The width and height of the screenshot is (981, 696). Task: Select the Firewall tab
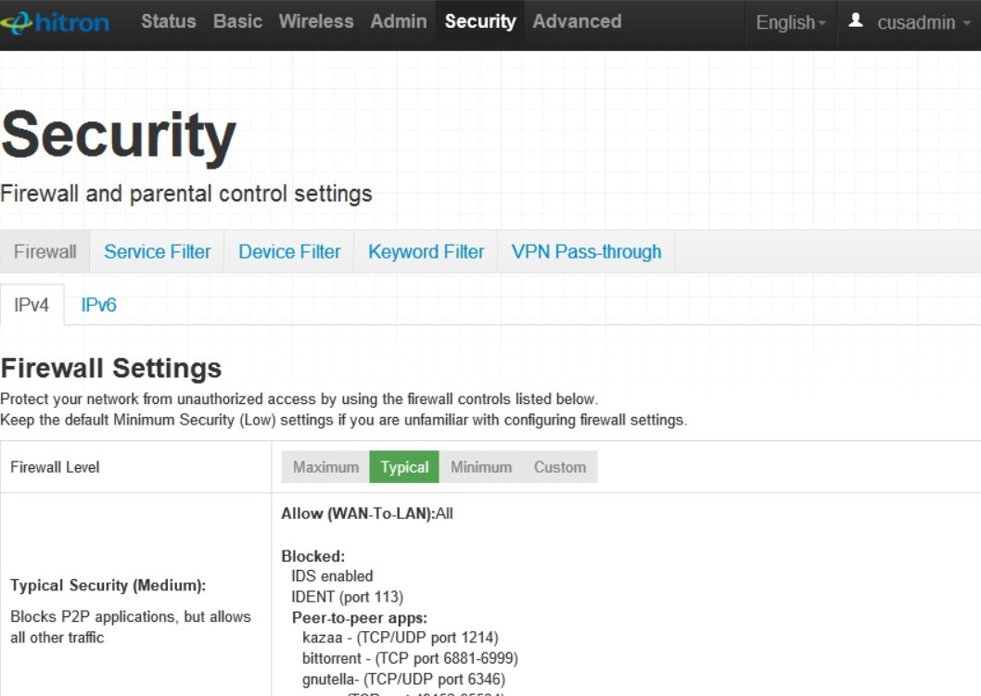tap(45, 252)
